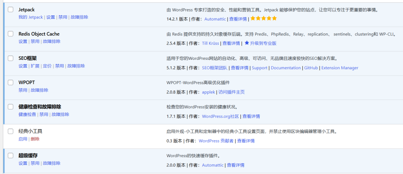
Task: Disable the Redis Object Cache plugin
Action: [35, 41]
